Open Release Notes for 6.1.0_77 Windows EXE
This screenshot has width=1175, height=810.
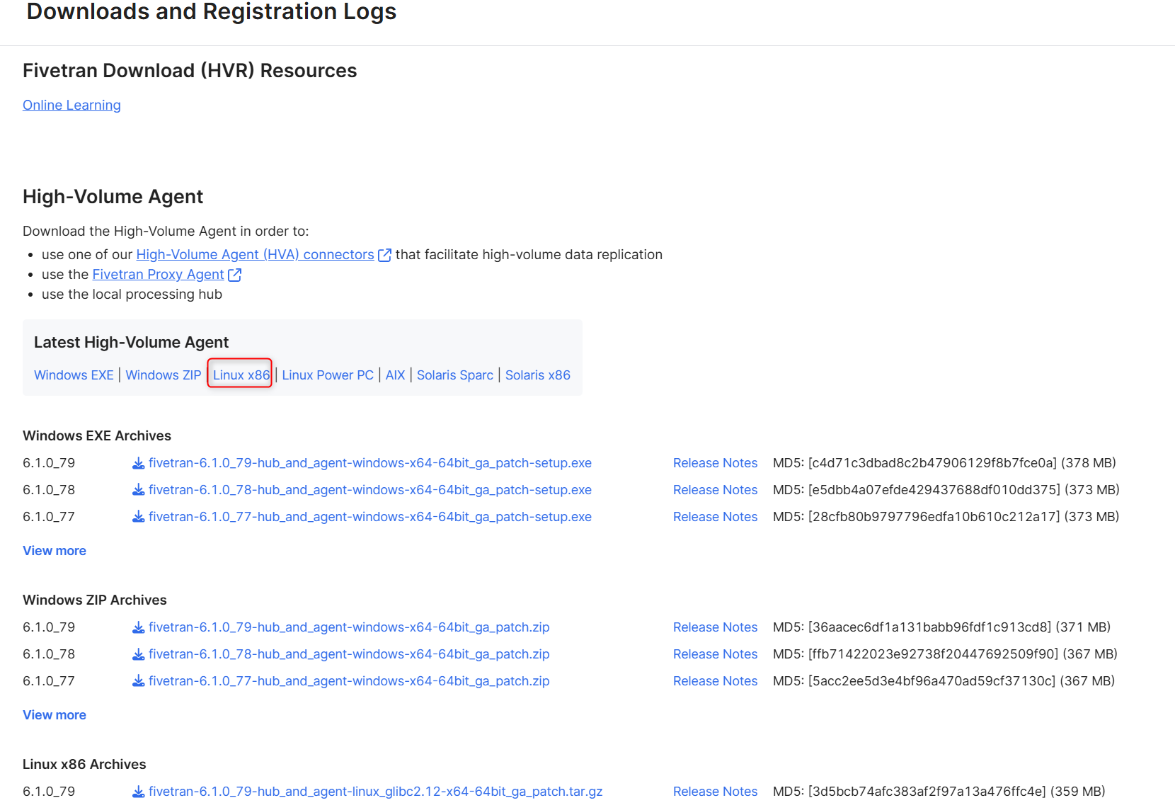coord(715,517)
